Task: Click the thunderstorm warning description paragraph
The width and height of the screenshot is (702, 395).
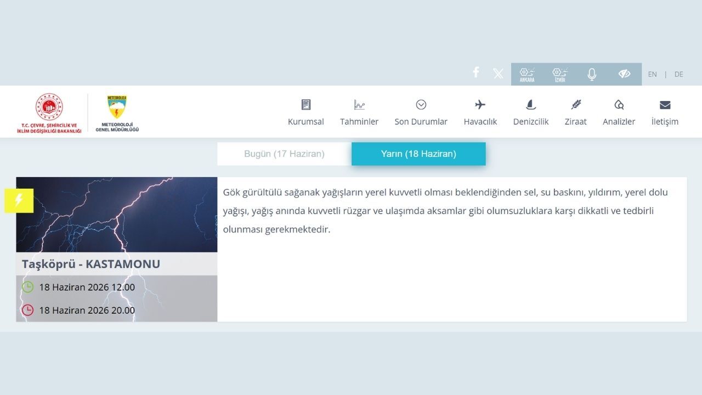Action: (445, 211)
